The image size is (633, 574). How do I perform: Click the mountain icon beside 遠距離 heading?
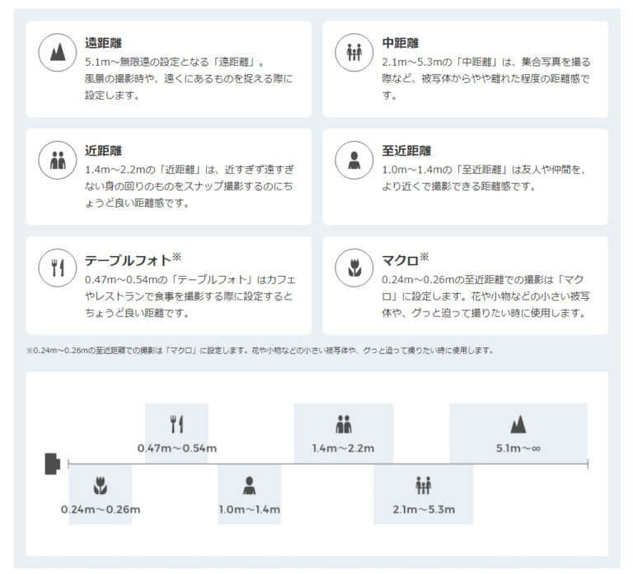(x=58, y=54)
